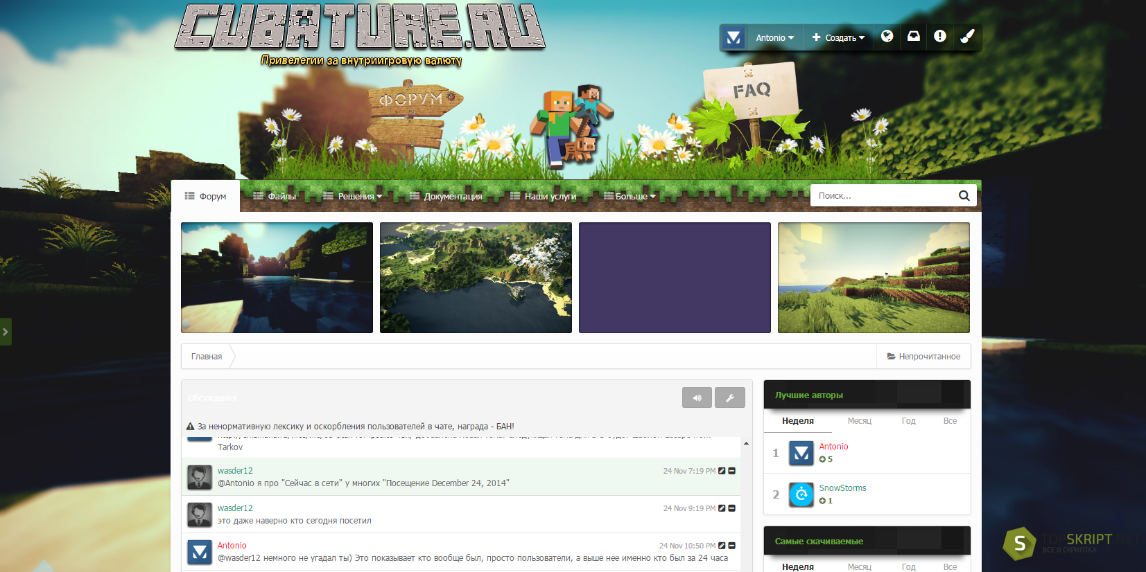Switch most downloaded to Год tab
The image size is (1146, 572).
click(x=908, y=566)
